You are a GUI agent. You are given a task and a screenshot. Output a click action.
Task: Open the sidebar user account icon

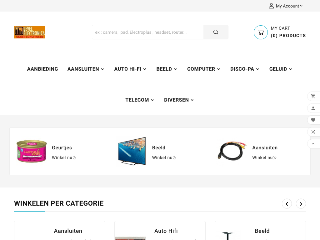pyautogui.click(x=313, y=108)
